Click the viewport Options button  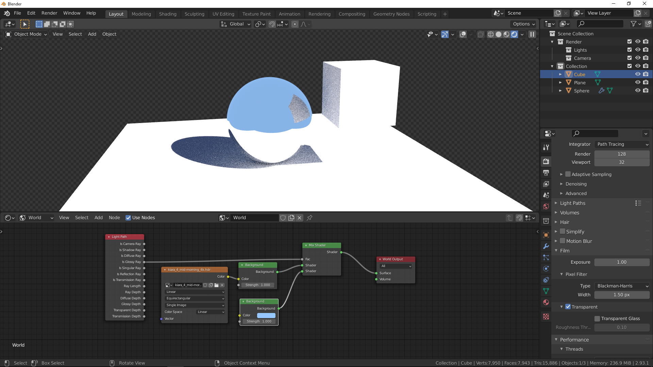(x=523, y=24)
